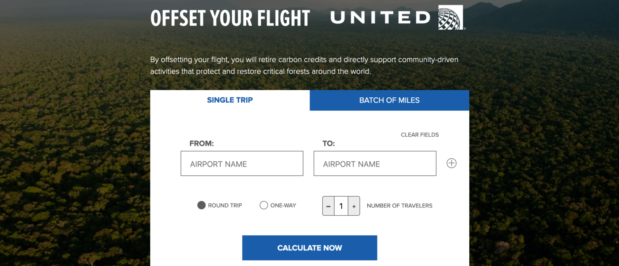Select the Round Trip radio option

tap(201, 205)
